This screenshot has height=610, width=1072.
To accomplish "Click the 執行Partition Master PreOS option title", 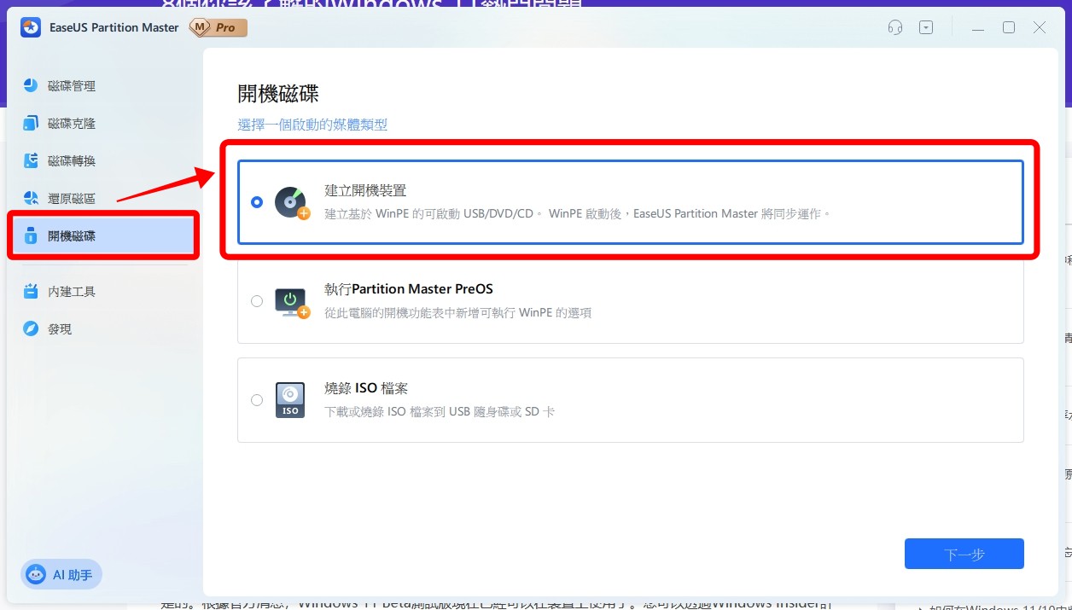I will 409,289.
